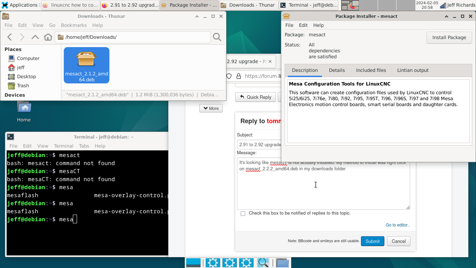Switch to Downloads - Thunar in taskbar
The width and height of the screenshot is (476, 268).
249,5
